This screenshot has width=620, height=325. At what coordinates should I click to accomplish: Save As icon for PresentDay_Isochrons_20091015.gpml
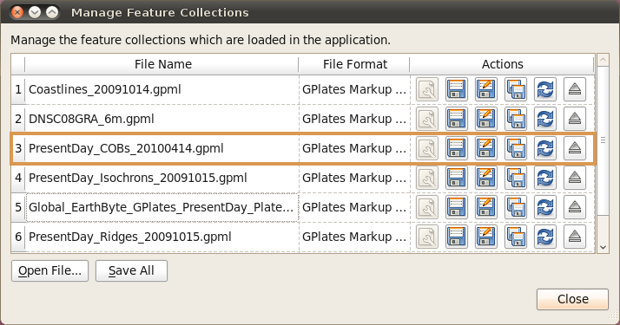click(x=486, y=178)
